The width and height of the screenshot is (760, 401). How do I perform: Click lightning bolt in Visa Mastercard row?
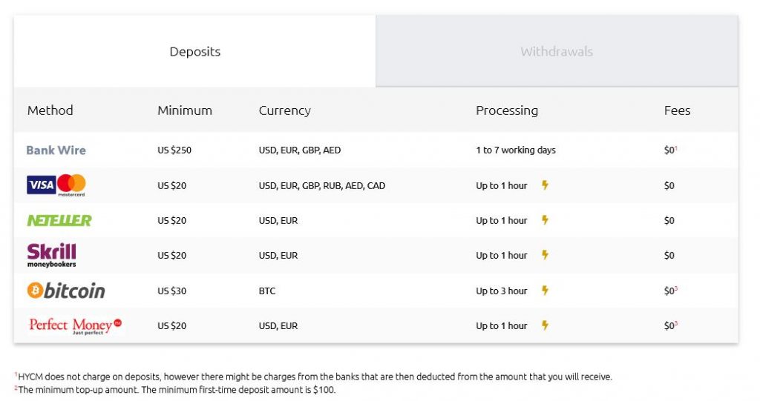[545, 185]
